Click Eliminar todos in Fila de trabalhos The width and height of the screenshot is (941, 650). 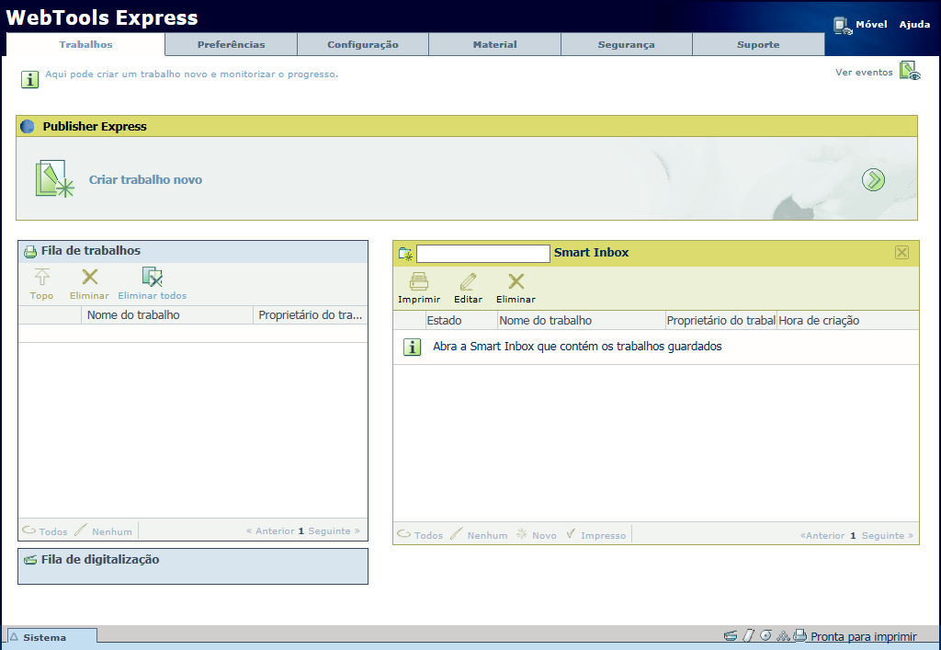(152, 278)
